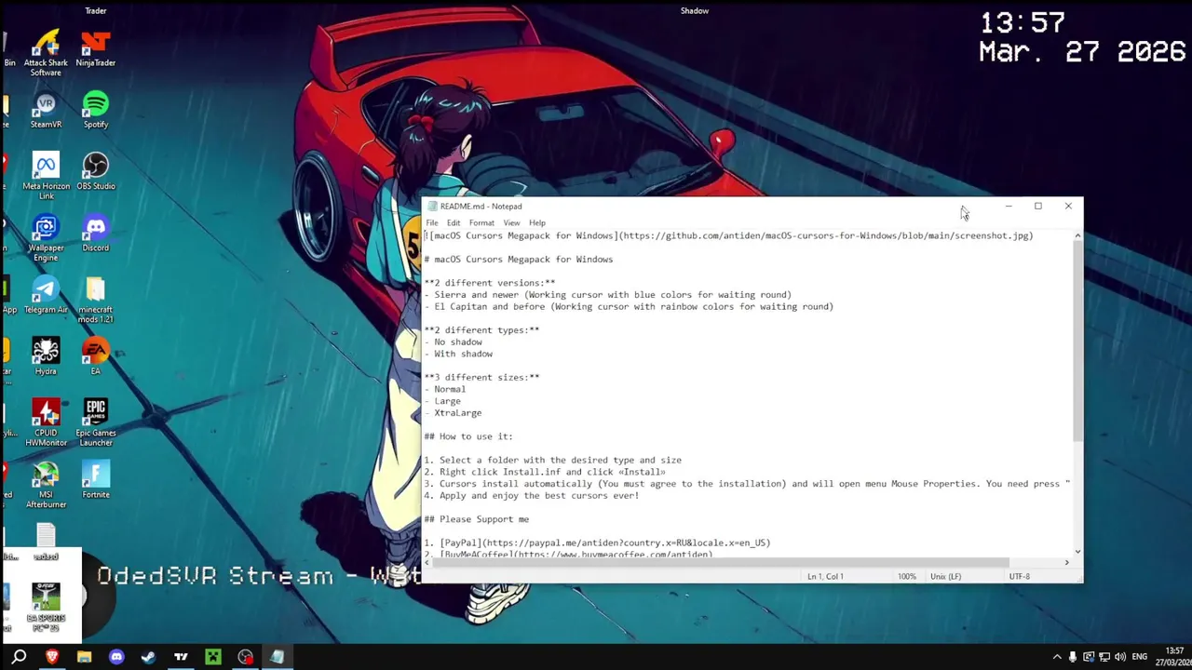Open Windows search from the taskbar
The image size is (1192, 670).
point(19,657)
